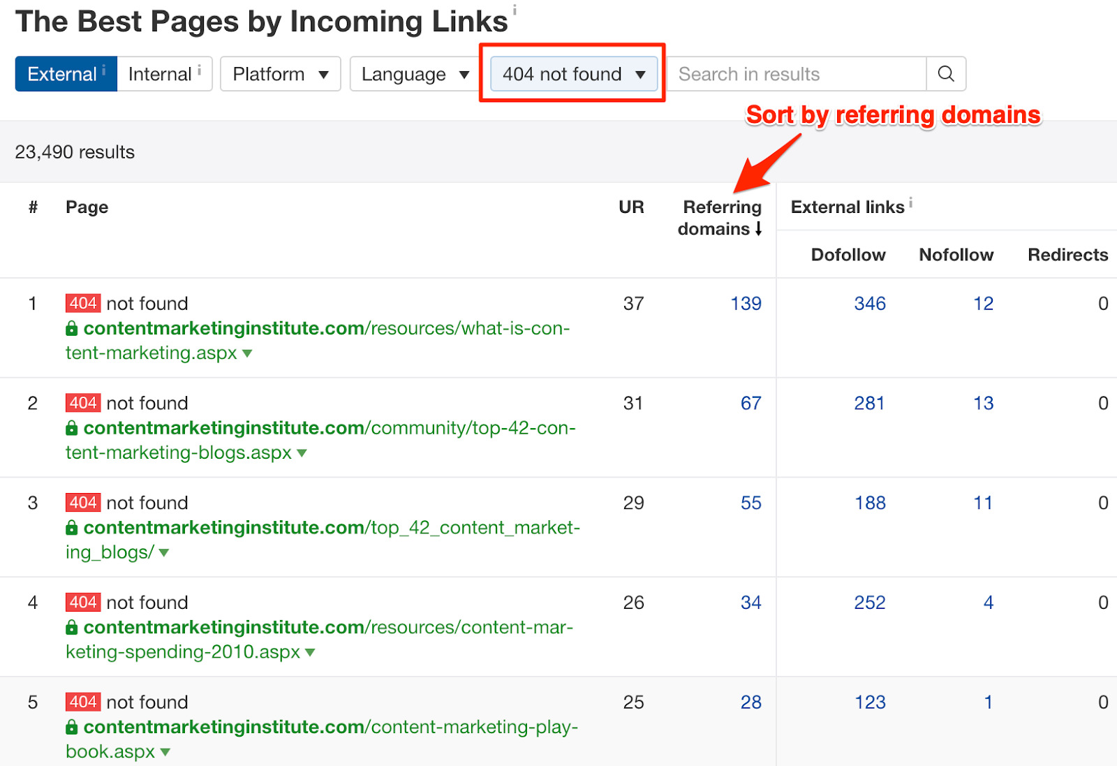Sort by UR column header
This screenshot has height=766, width=1117.
pyautogui.click(x=631, y=207)
